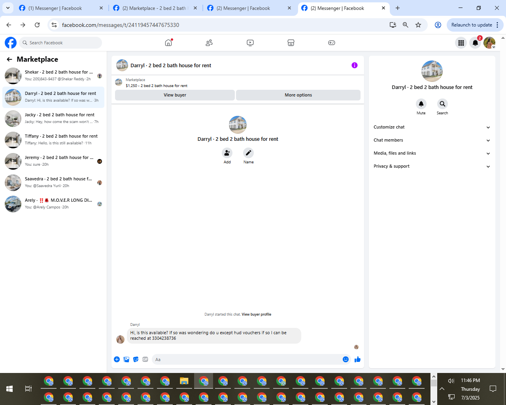Open the Facebook apps grid menu
Viewport: 506px width, 405px height.
461,43
